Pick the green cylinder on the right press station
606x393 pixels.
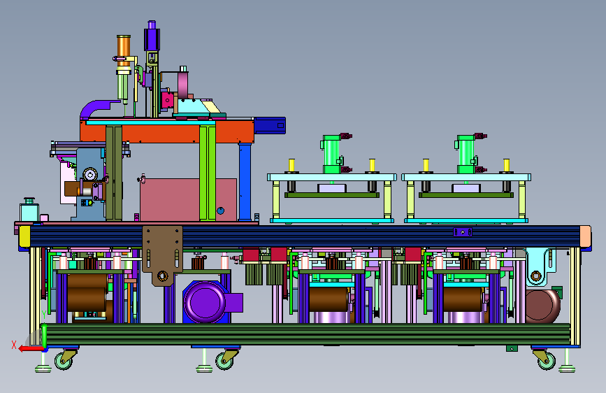[x=466, y=154]
